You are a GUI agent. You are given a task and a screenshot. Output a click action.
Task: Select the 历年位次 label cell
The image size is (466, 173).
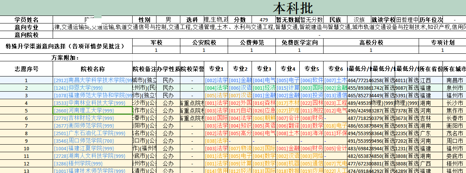pyautogui.click(x=431, y=20)
